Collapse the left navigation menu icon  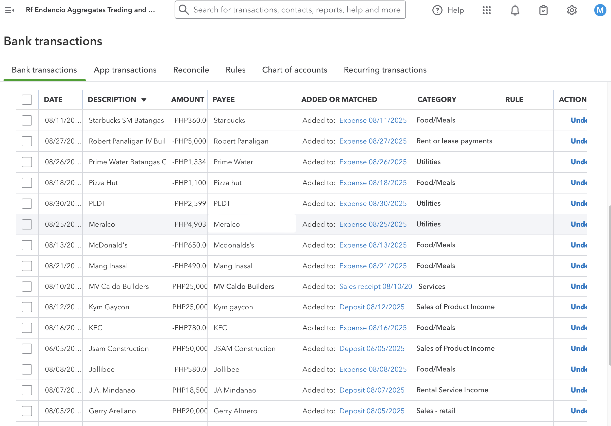pos(10,10)
